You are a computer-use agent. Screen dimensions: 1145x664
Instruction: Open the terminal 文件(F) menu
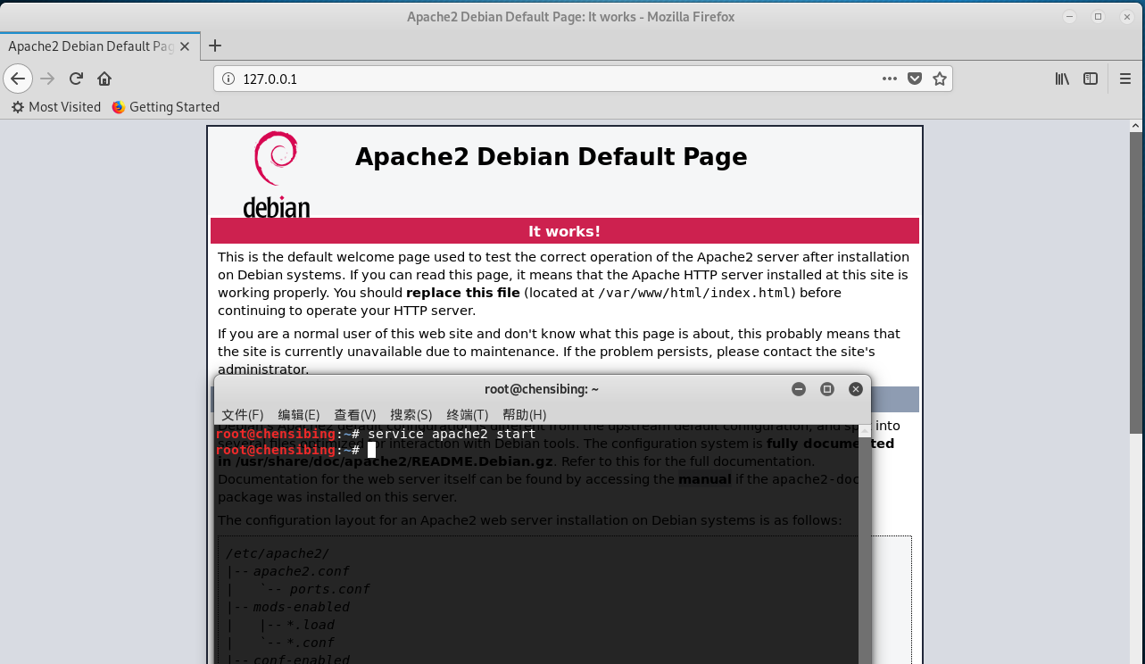pyautogui.click(x=243, y=415)
